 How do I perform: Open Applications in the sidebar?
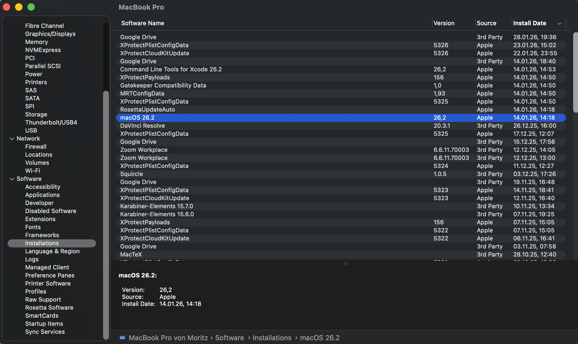click(x=42, y=195)
